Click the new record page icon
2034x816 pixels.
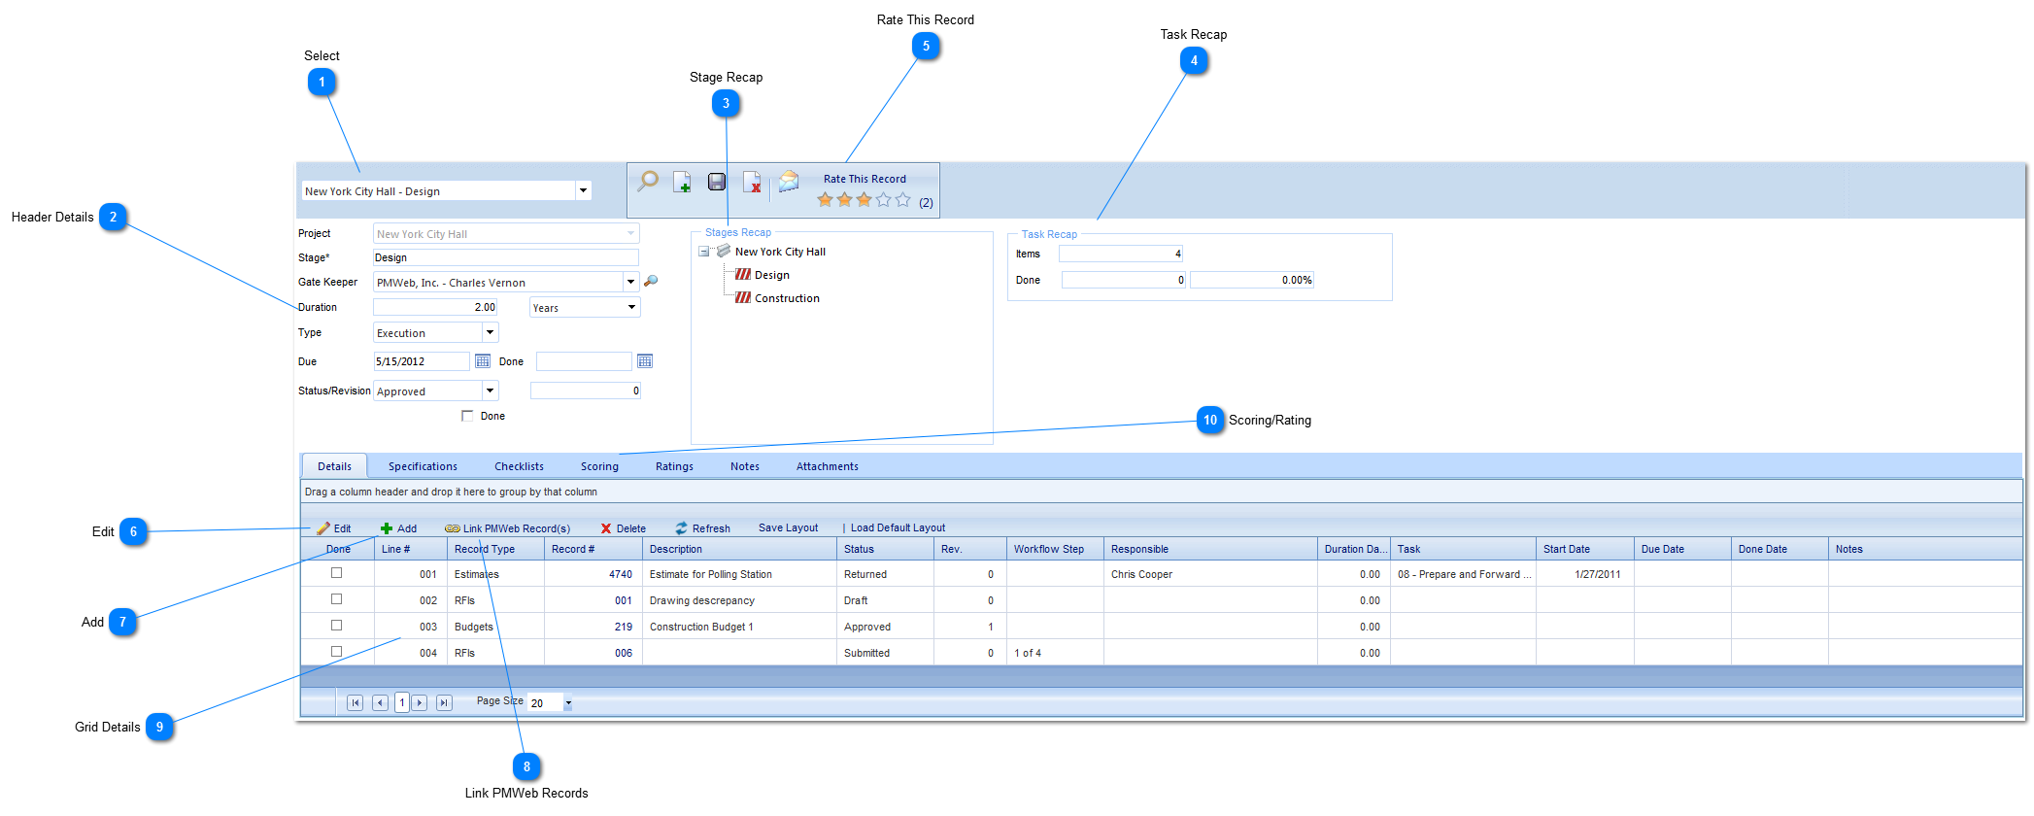[682, 182]
